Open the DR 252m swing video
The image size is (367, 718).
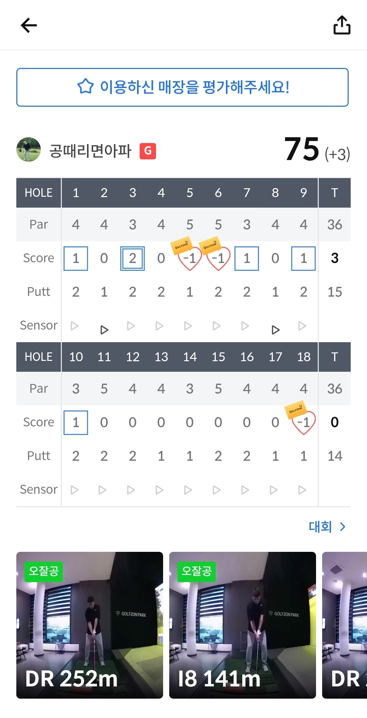(x=90, y=625)
